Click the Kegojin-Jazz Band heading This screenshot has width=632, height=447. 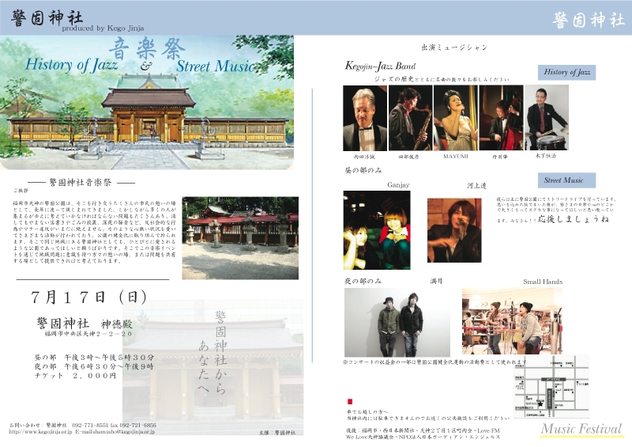381,66
